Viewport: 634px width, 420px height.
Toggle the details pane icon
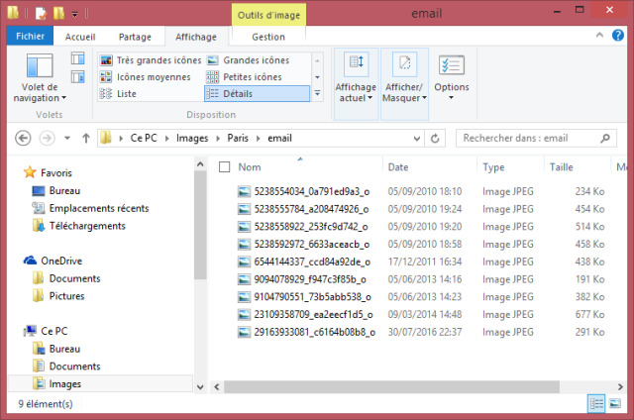click(77, 76)
